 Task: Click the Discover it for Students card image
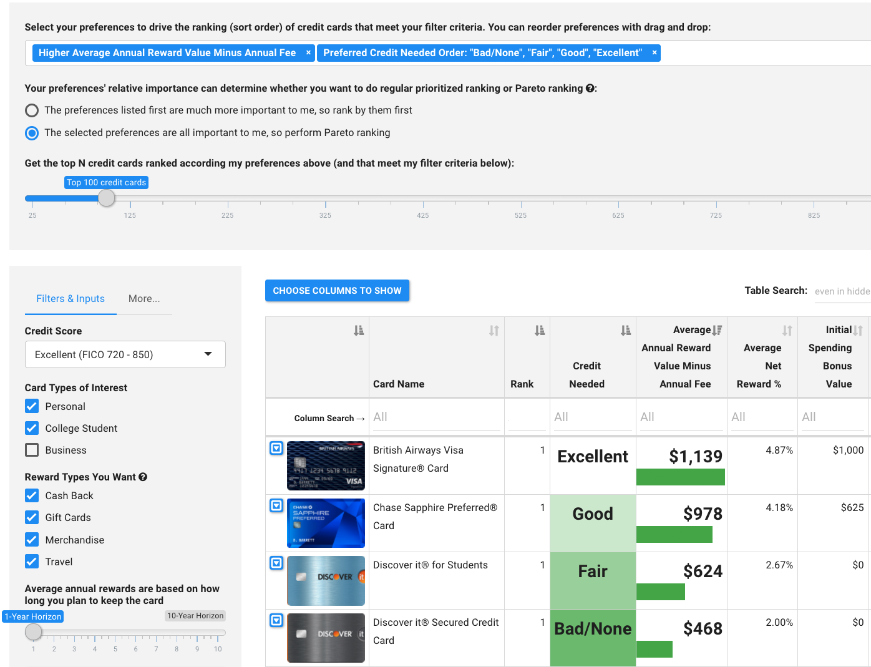(x=326, y=580)
